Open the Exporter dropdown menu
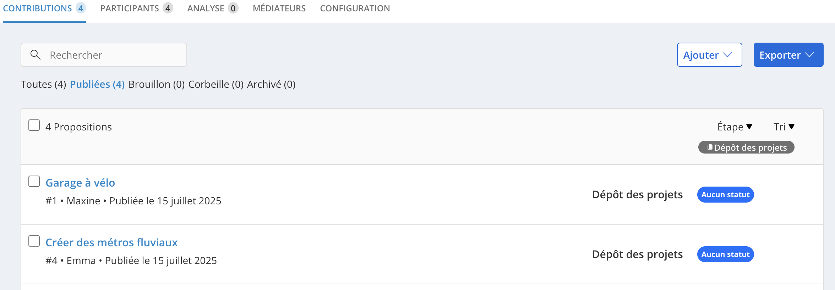Screen dimensions: 835x290 click(788, 55)
